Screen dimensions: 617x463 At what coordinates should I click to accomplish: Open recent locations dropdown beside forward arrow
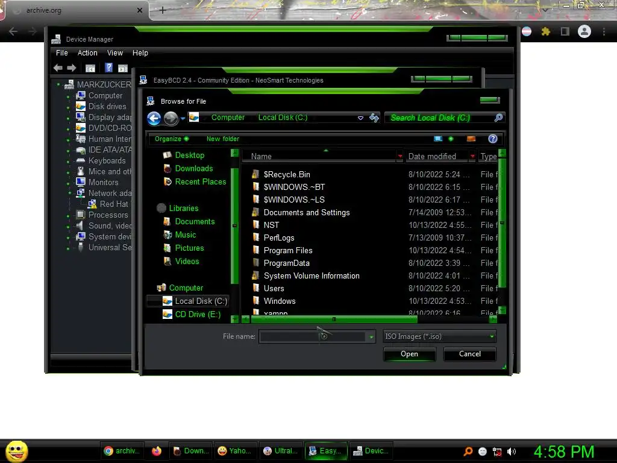tap(183, 118)
